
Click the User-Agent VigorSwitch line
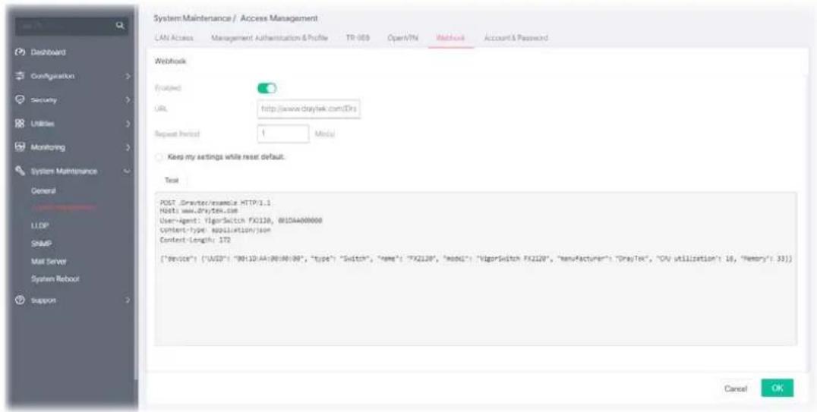click(x=241, y=220)
